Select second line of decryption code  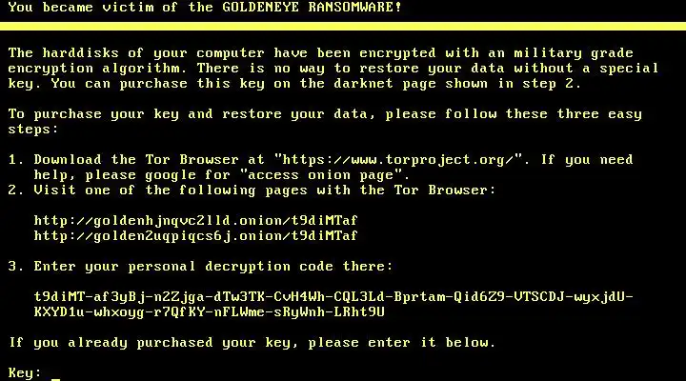pos(209,311)
